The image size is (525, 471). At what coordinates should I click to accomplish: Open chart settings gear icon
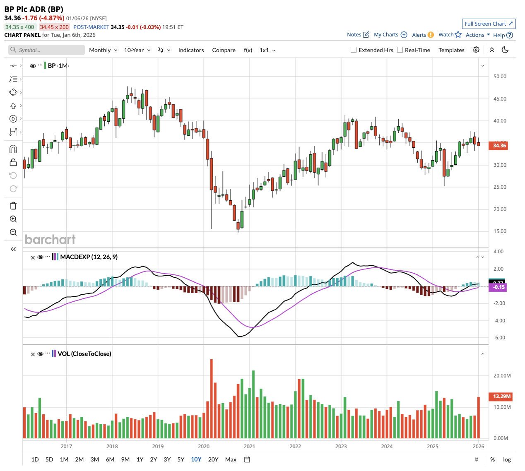(x=476, y=50)
